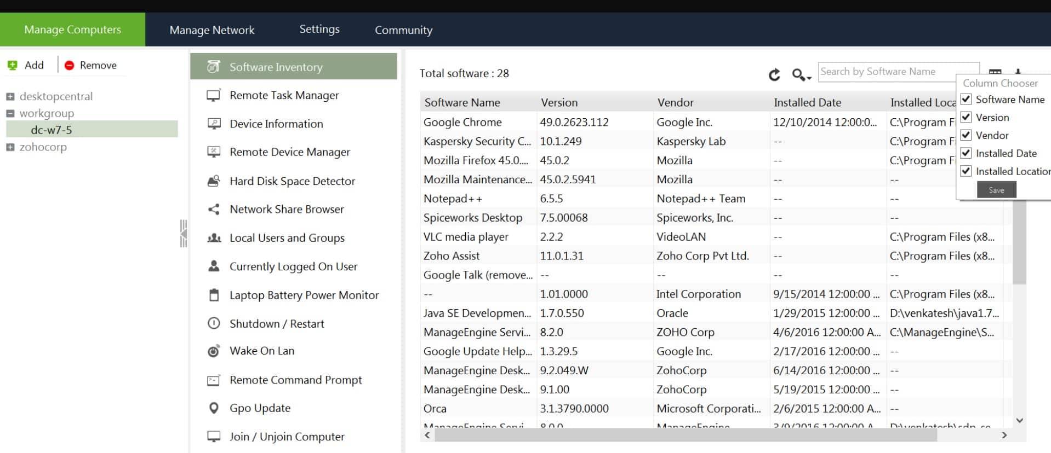Viewport: 1051px width, 453px height.
Task: Click the Remote Command Prompt icon
Action: coord(213,380)
